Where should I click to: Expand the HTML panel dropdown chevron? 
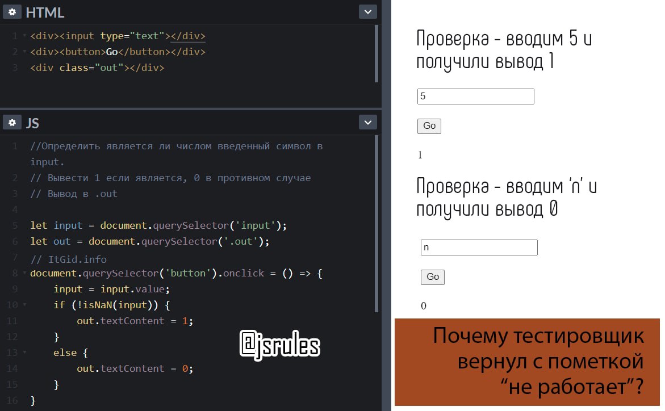(x=367, y=12)
